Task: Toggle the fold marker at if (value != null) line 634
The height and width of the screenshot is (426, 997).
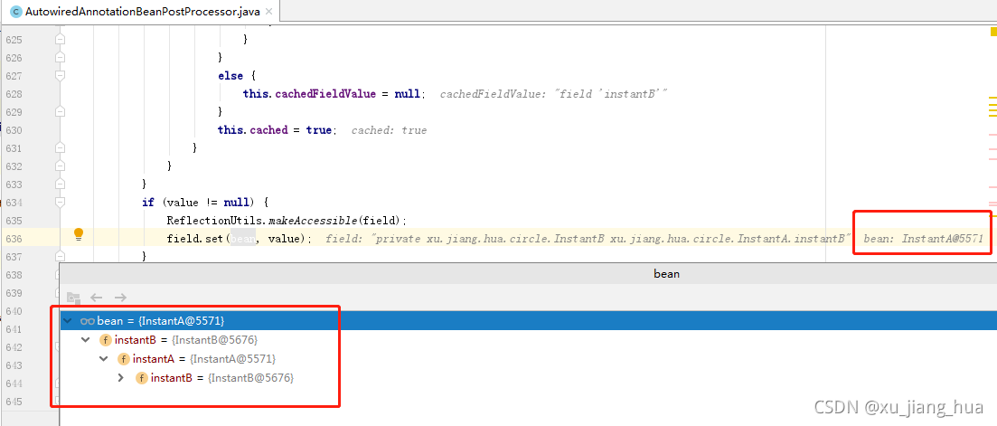Action: coord(60,203)
